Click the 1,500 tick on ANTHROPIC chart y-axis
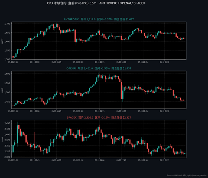The width and height of the screenshot is (208, 178). pyautogui.click(x=7, y=59)
